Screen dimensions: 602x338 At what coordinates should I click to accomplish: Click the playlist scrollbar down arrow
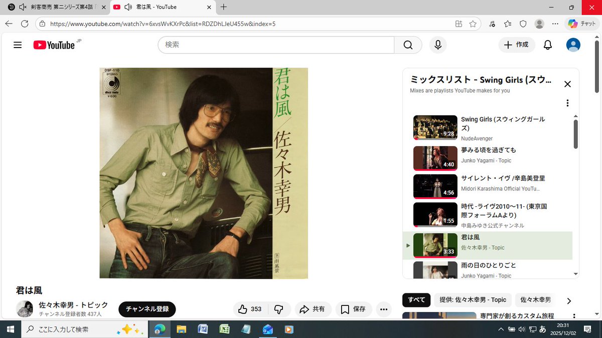click(x=575, y=274)
